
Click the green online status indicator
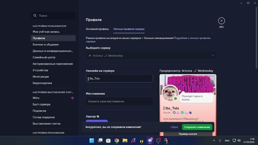tap(176, 99)
